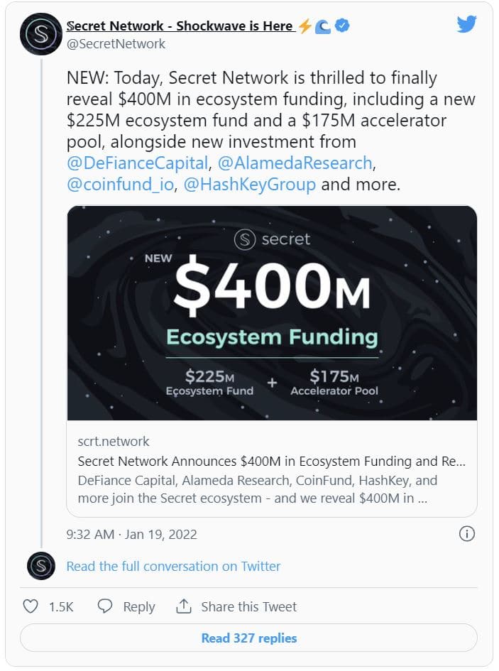The image size is (499, 671).
Task: Open the @DeFianceCapital mention
Action: (138, 163)
